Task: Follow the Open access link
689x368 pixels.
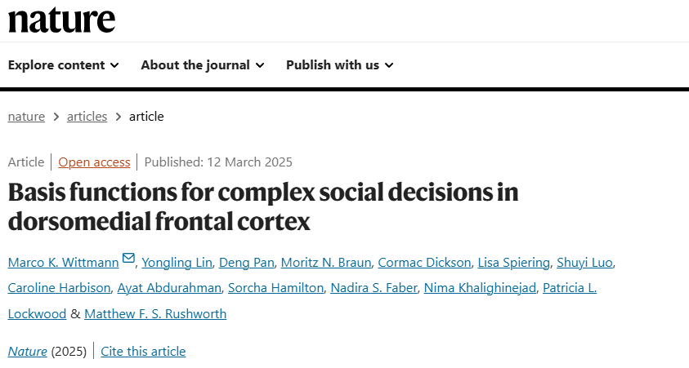Action: pyautogui.click(x=94, y=162)
